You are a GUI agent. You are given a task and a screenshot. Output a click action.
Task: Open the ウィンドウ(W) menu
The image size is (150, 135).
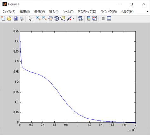tap(109, 12)
